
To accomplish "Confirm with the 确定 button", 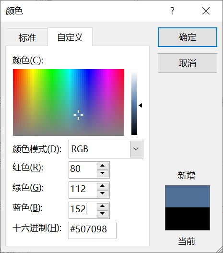I will (188, 37).
